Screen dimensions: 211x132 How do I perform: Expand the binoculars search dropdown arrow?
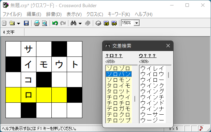(80, 23)
